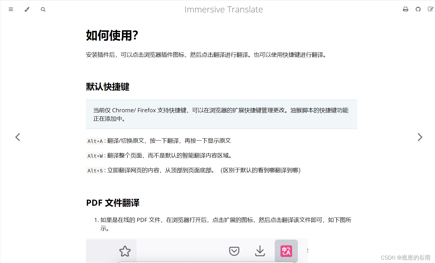Click the 如何使用? heading

click(x=112, y=36)
